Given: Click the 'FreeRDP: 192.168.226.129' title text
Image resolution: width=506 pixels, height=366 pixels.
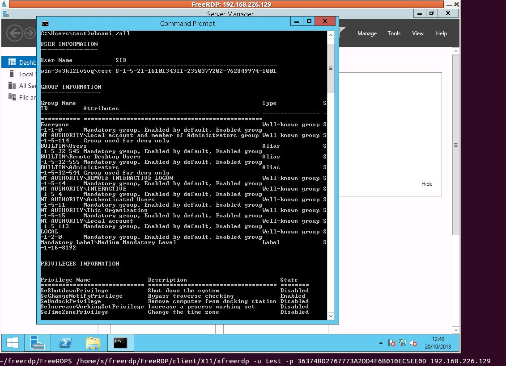Looking at the screenshot, I should 231,4.
